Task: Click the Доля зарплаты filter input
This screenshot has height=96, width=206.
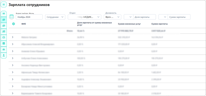Action: click(145, 17)
